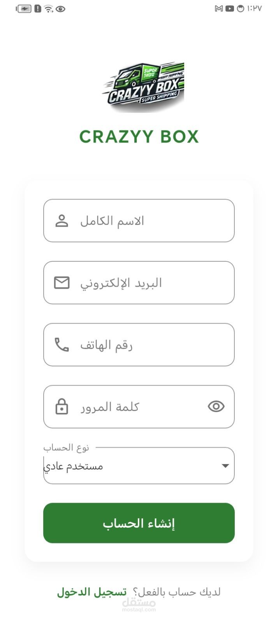Click the CRAZYY BOX green title text
The width and height of the screenshot is (278, 625).
tap(139, 137)
